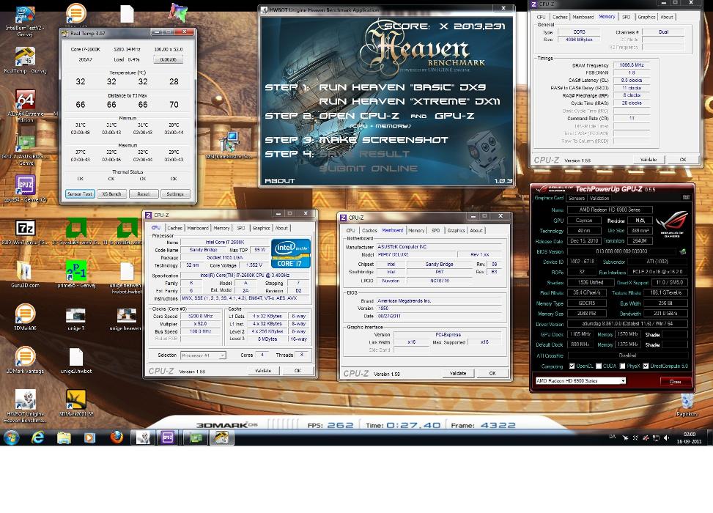Click GPU-Z BIOS save chip icon
Screen dimensions: 713x513
coord(682,251)
